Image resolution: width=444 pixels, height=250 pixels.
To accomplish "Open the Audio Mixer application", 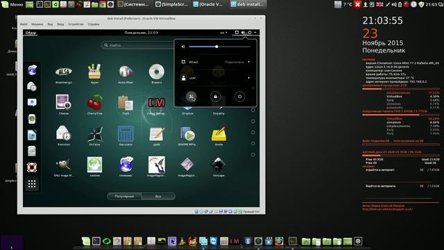I will point(126,72).
